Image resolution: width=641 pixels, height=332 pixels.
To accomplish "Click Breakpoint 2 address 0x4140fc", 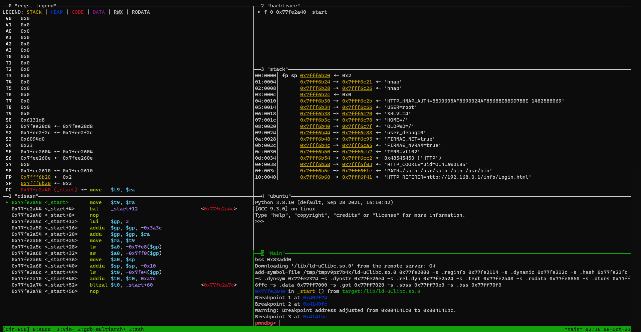I will pos(315,304).
